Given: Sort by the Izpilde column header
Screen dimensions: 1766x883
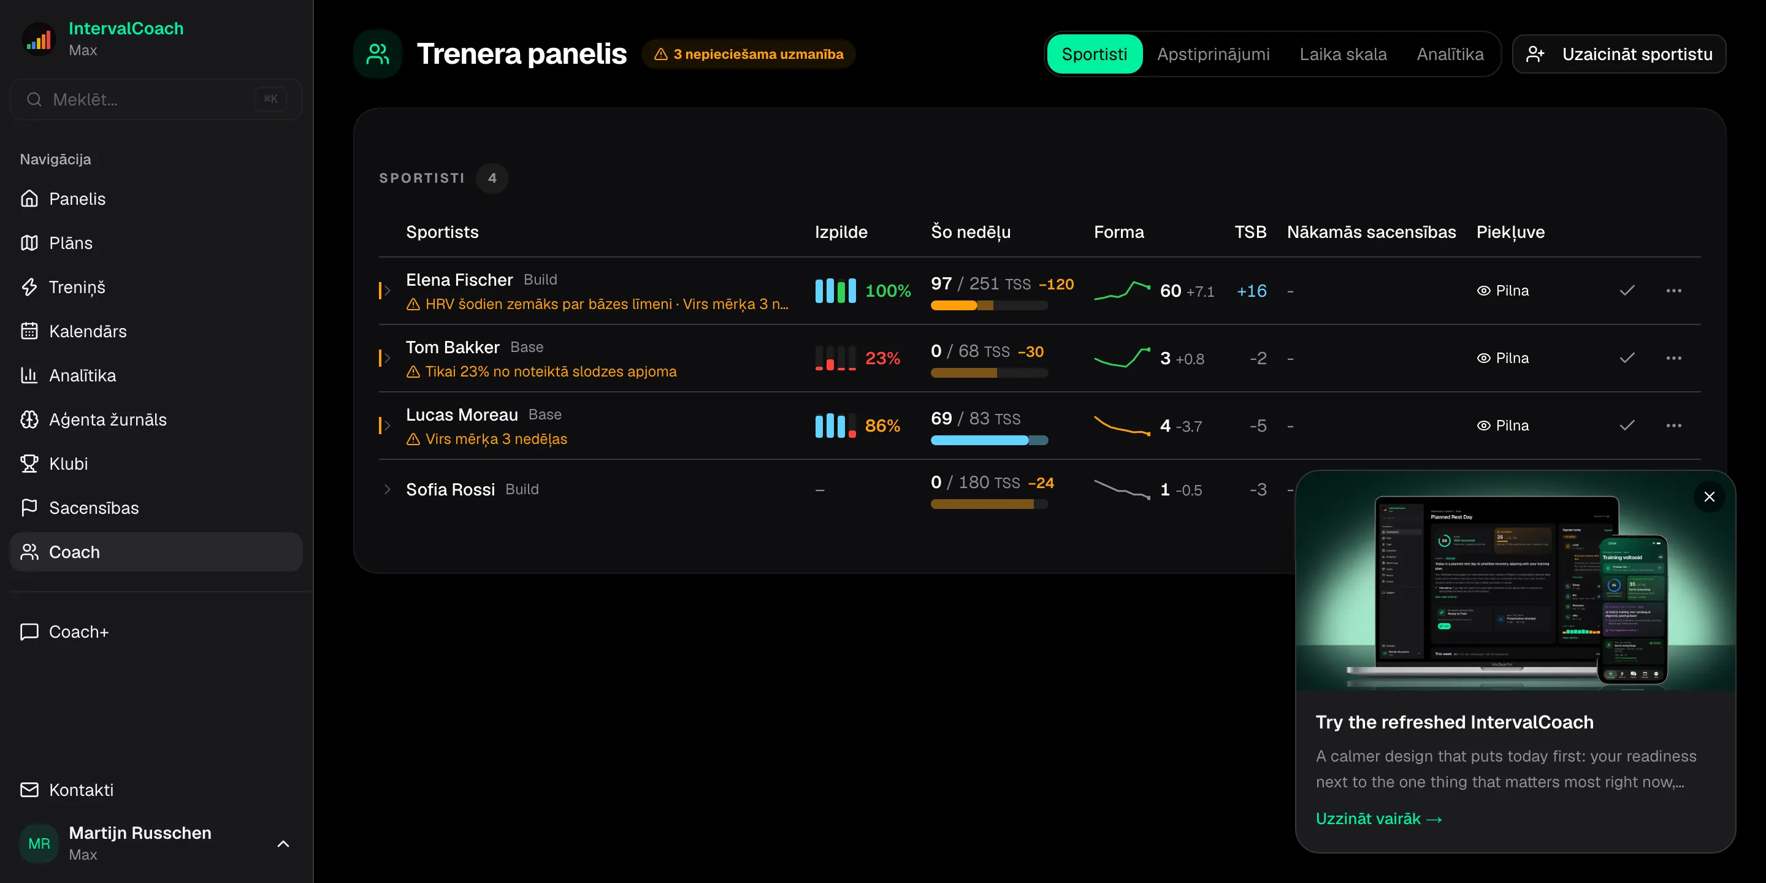Looking at the screenshot, I should click(841, 232).
